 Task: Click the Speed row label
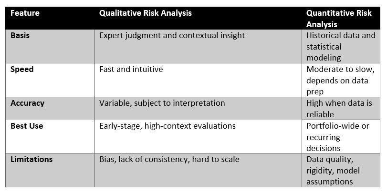click(22, 69)
